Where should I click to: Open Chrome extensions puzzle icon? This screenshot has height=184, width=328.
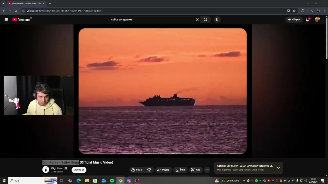point(303,11)
